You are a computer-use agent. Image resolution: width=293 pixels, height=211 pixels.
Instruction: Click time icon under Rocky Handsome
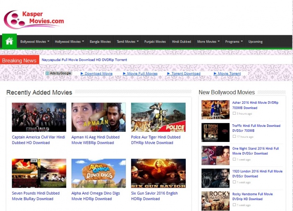[234, 205]
